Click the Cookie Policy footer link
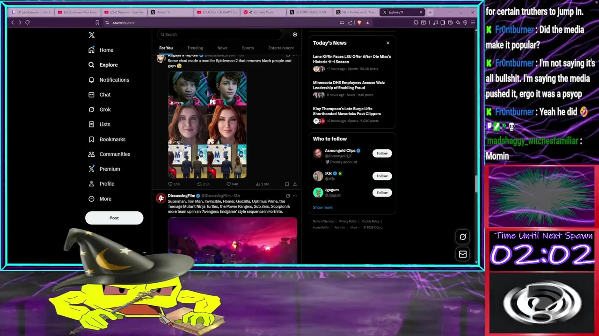 [371, 221]
